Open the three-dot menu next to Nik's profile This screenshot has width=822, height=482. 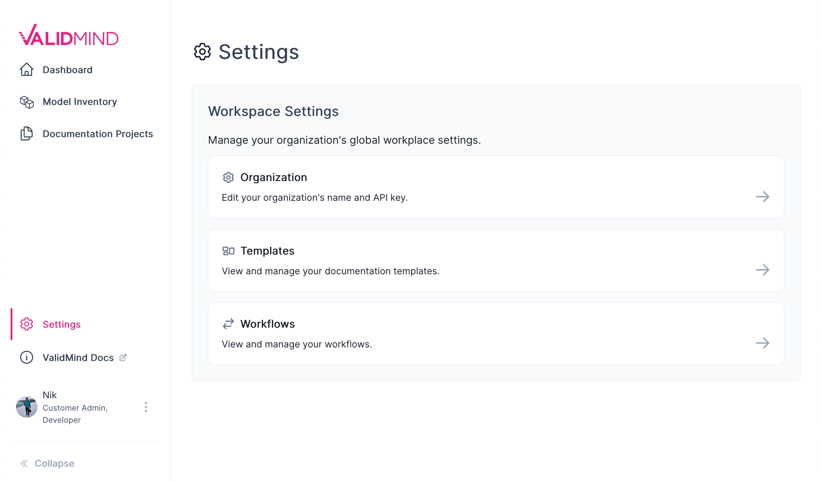pos(146,407)
